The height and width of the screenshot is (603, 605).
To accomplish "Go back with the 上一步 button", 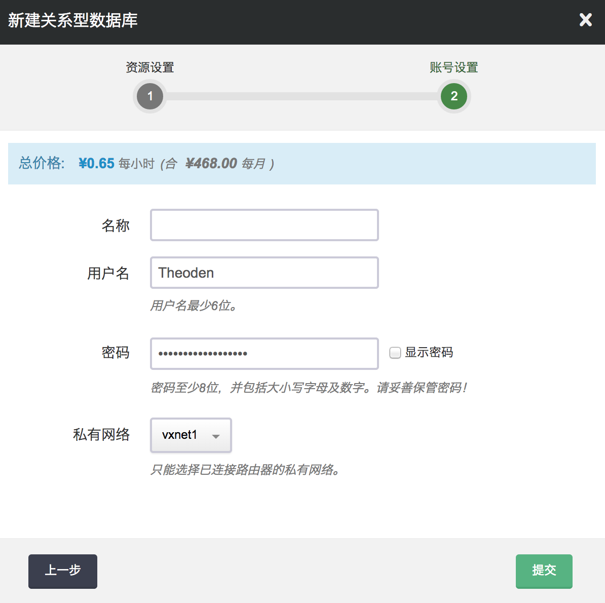I will [x=63, y=571].
